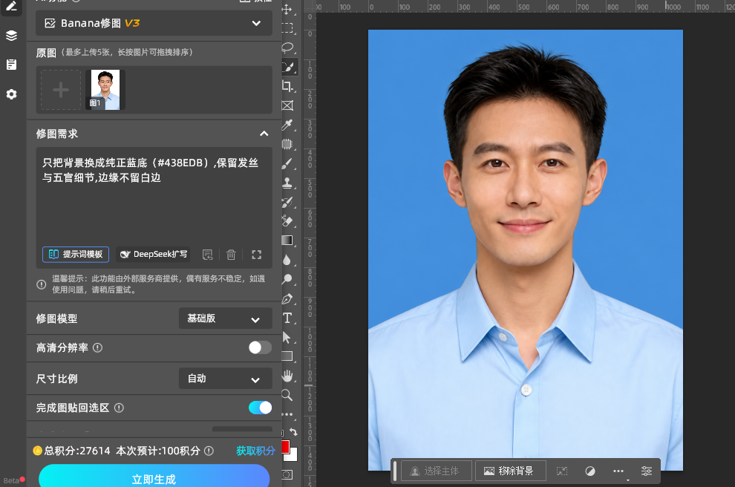Select the Clone Stamp tool
Viewport: 735px width, 487px height.
coord(287,183)
